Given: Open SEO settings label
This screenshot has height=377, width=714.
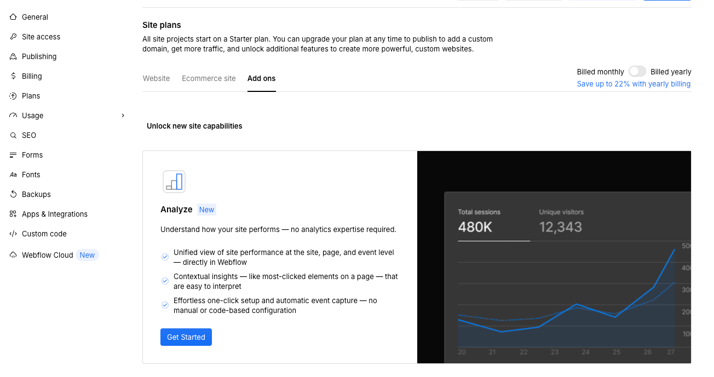Looking at the screenshot, I should 29,135.
